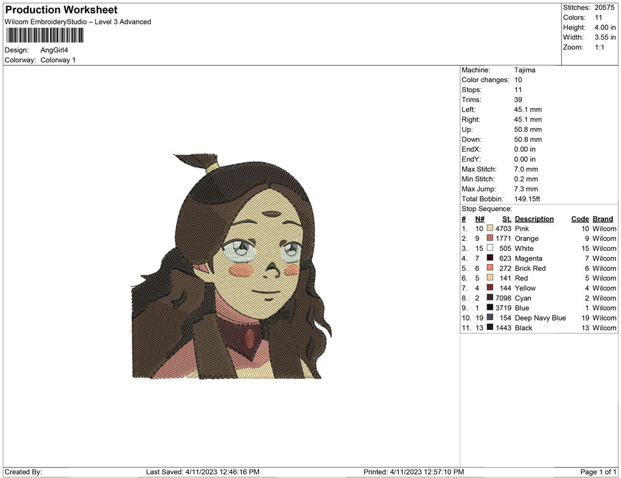
Task: Select the Black thread swatch
Action: tap(490, 327)
